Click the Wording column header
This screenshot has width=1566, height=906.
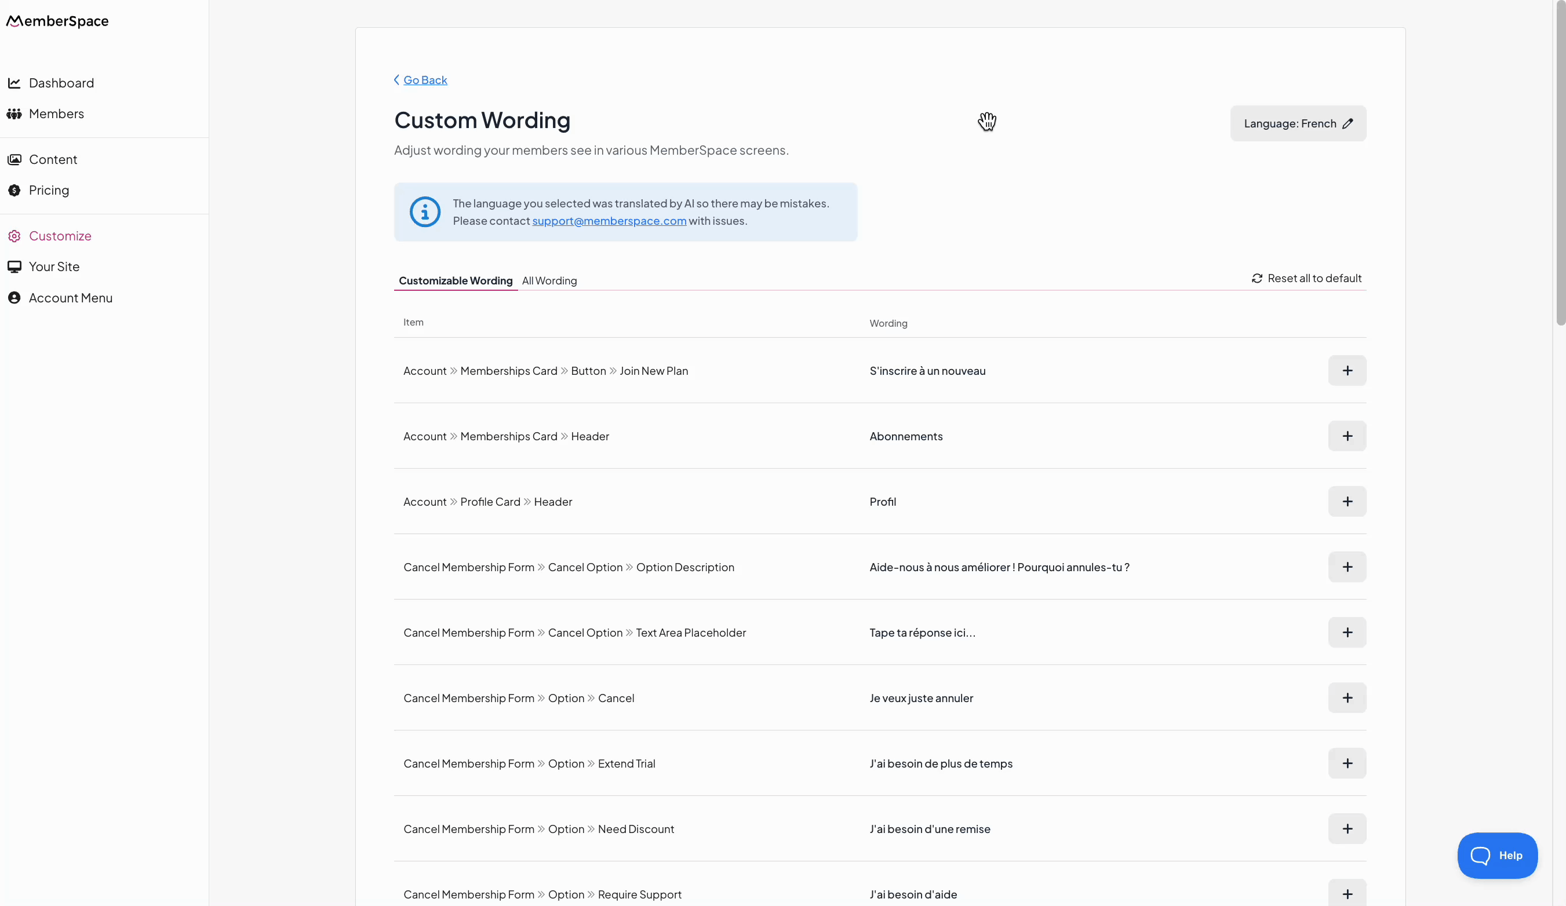(x=888, y=323)
